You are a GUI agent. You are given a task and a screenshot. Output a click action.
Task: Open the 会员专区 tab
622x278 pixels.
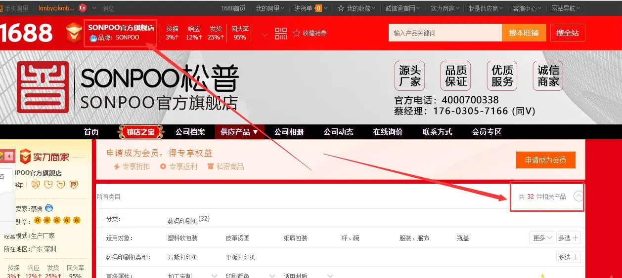click(487, 132)
